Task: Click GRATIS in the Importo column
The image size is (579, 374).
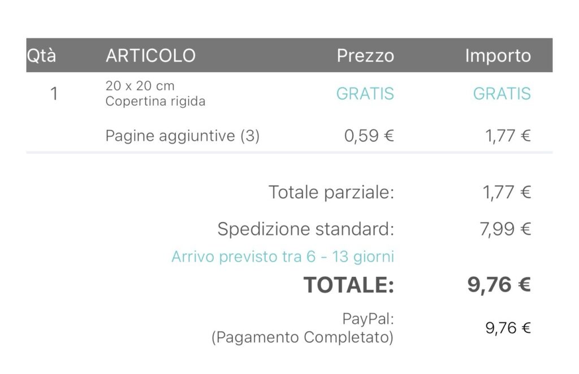Action: [502, 94]
